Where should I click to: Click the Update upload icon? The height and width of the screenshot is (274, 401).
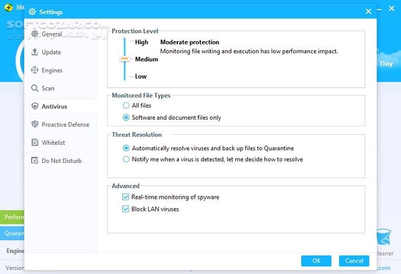pos(35,52)
